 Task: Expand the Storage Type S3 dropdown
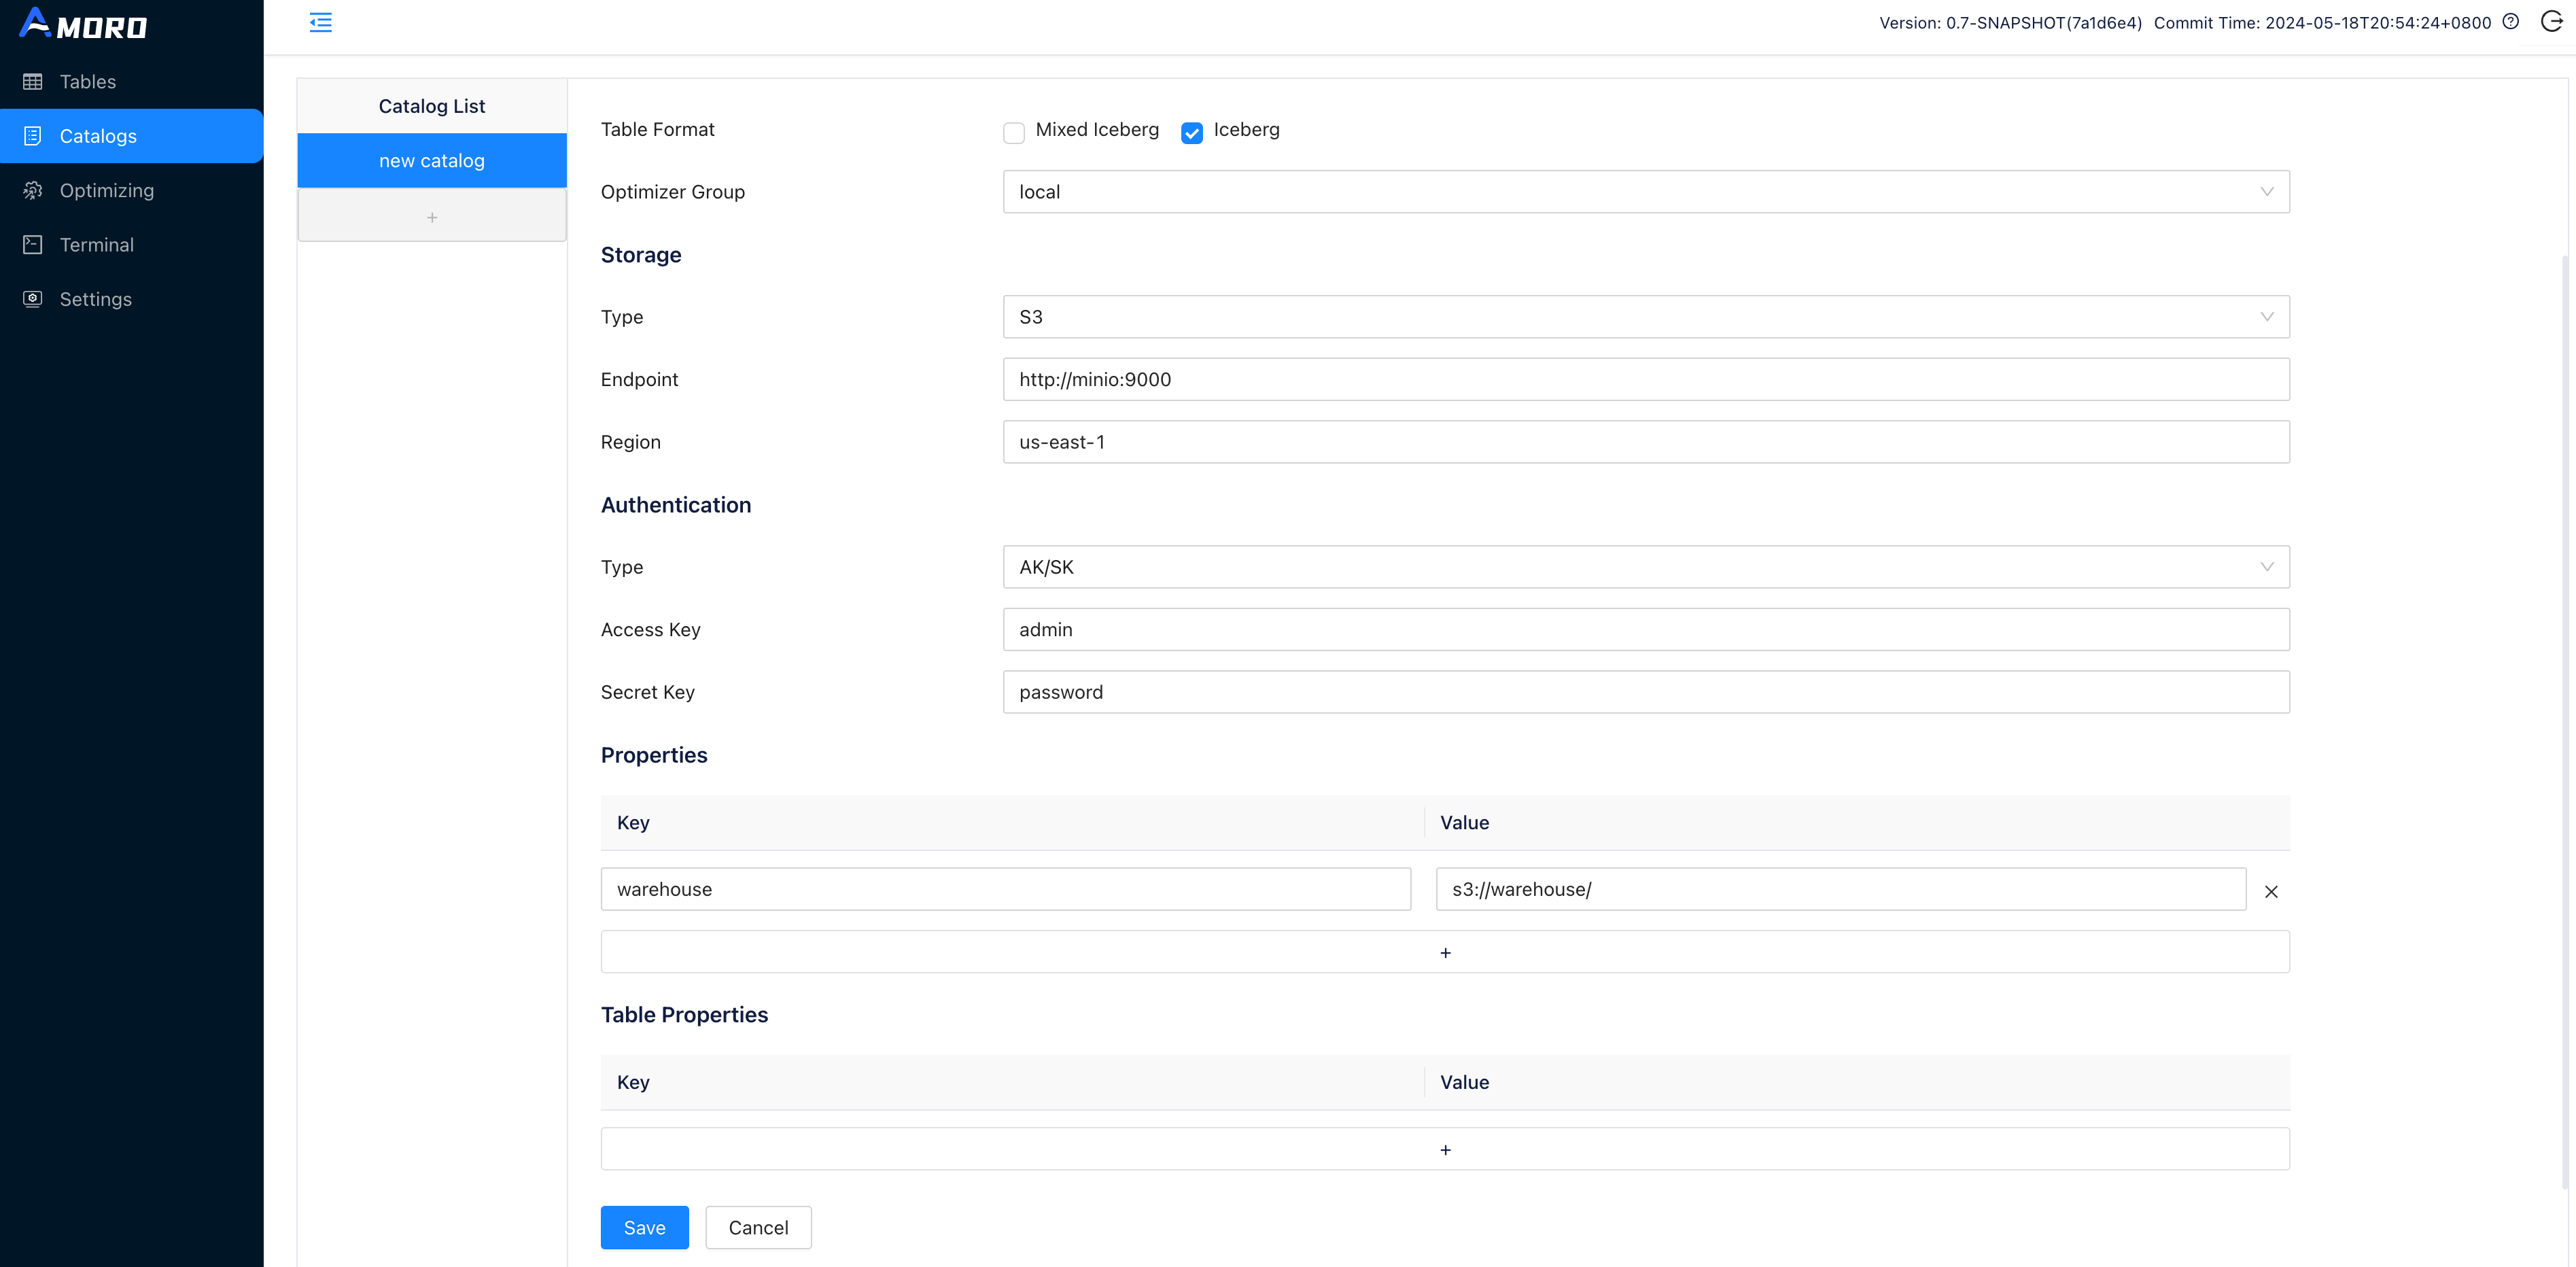tap(1645, 317)
